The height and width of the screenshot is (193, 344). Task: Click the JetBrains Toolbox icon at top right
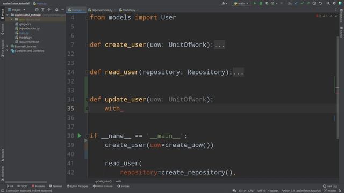(340, 3)
